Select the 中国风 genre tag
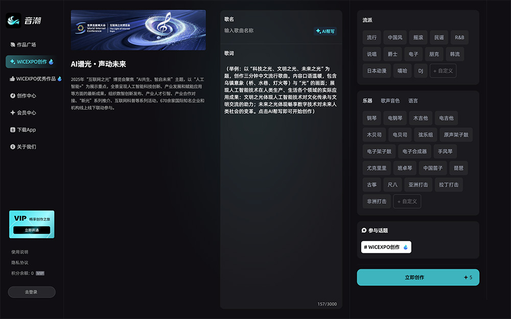Viewport: 511px width, 319px height. point(396,37)
